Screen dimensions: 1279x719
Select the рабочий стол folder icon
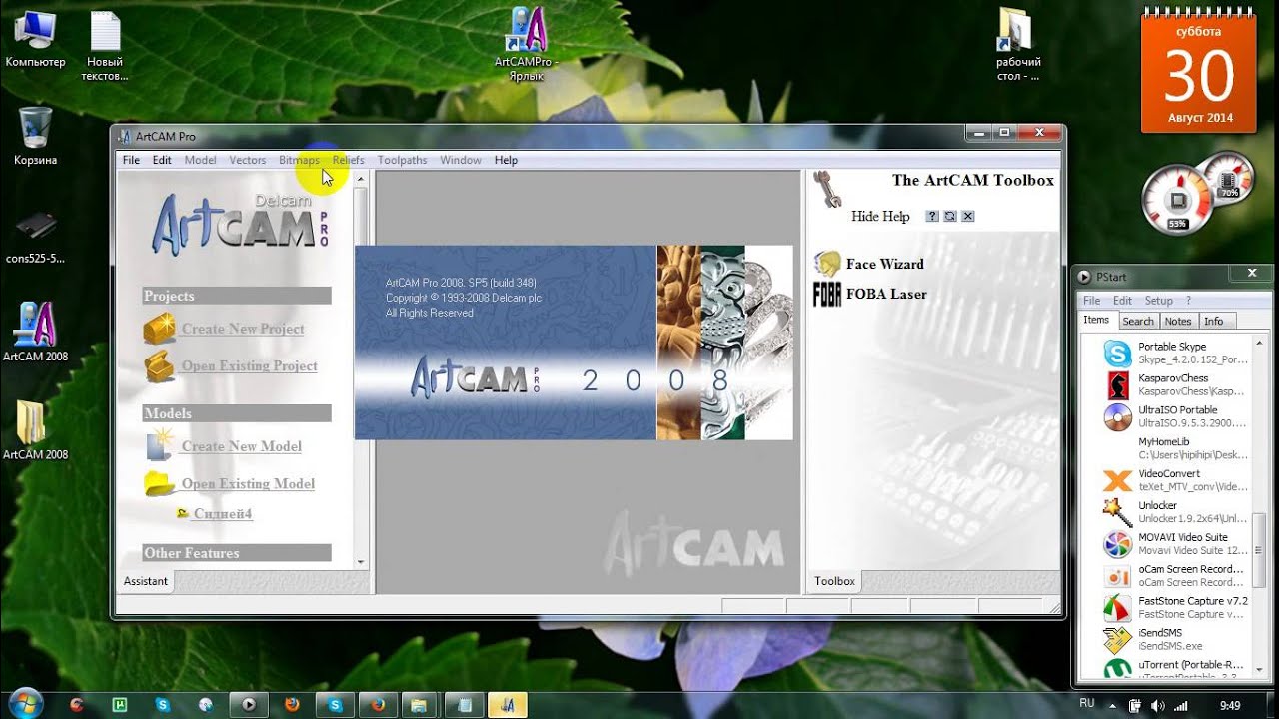[x=1018, y=45]
